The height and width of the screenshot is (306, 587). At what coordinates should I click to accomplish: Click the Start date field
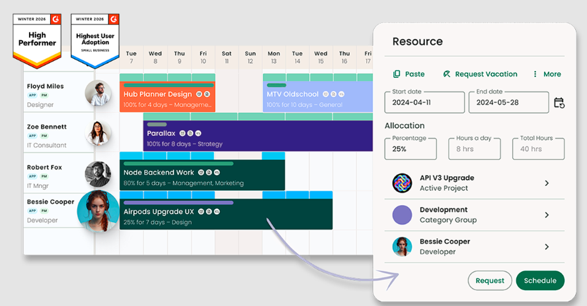pos(424,102)
